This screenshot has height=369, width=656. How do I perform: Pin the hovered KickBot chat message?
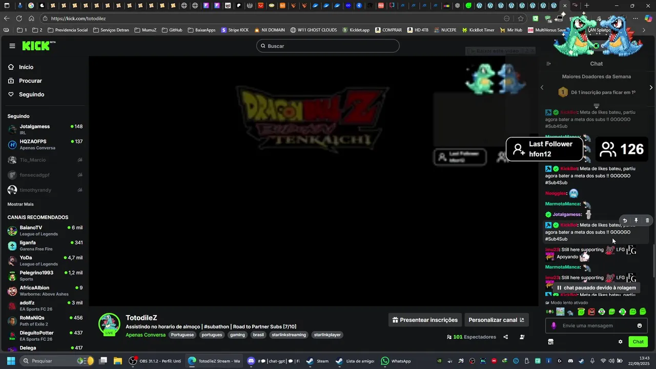tap(636, 220)
